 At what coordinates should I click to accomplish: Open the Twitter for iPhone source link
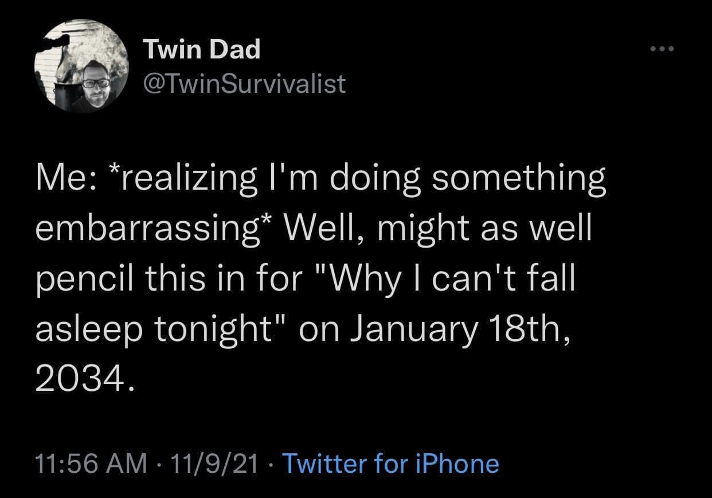pos(390,463)
